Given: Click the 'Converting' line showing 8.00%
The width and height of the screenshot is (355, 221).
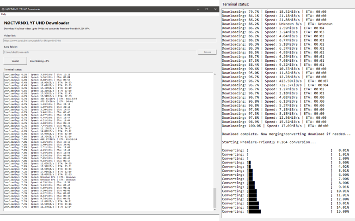Looking at the screenshot, I should pyautogui.click(x=286, y=183).
